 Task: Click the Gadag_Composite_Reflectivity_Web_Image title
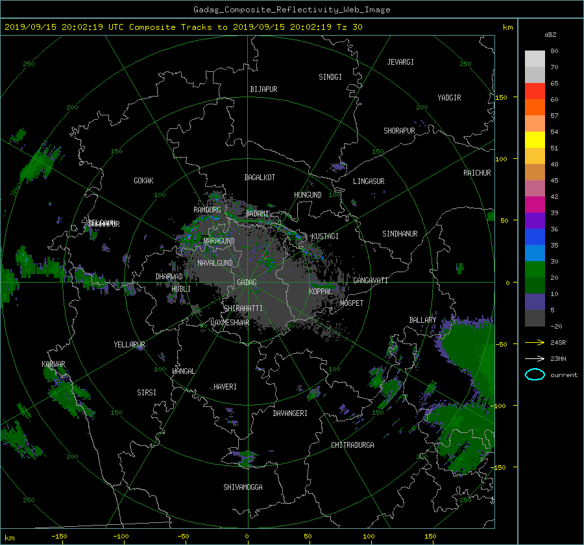[291, 10]
